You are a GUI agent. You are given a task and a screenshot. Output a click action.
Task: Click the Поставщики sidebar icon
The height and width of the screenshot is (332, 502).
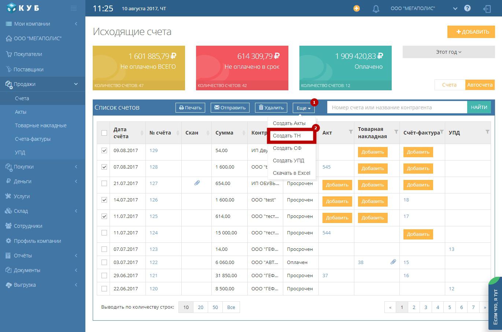coord(9,69)
